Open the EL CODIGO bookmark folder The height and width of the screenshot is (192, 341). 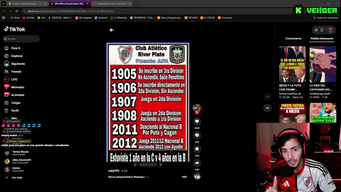208,18
